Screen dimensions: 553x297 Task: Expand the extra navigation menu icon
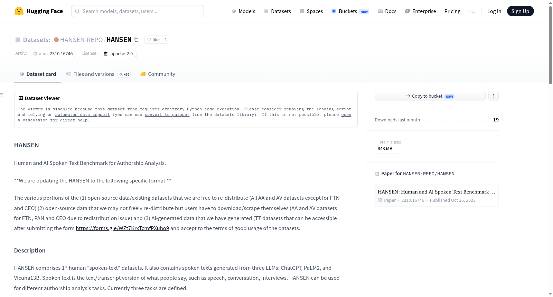click(x=472, y=11)
